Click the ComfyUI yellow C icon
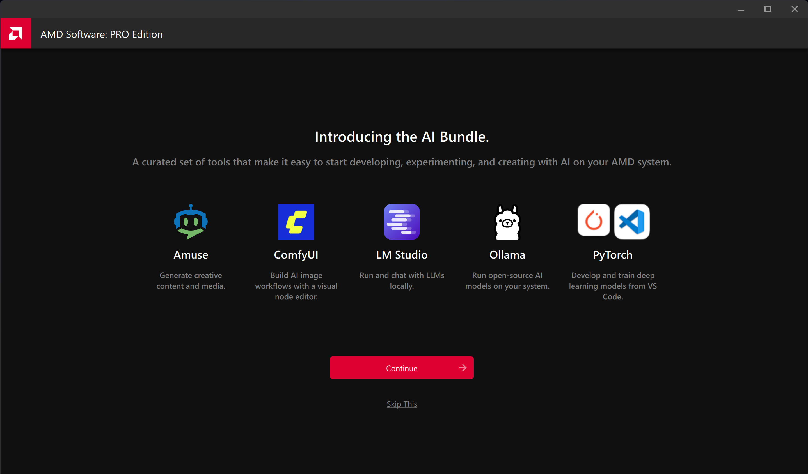Screen dimensions: 808x474 coord(296,222)
